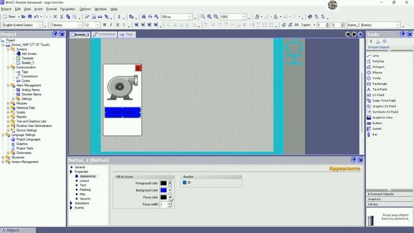Image resolution: width=414 pixels, height=233 pixels.
Task: Open Screen_1 in the project tree
Action: pyautogui.click(x=28, y=63)
